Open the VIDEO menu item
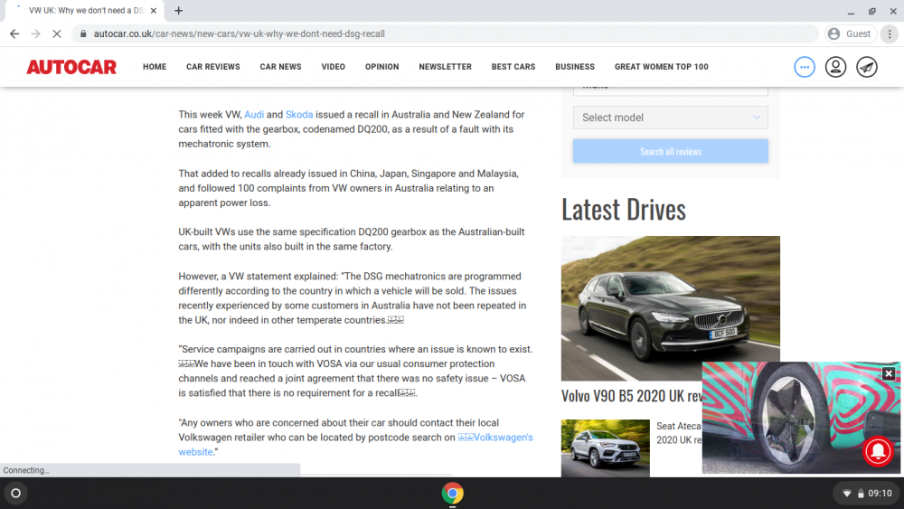The image size is (904, 509). pyautogui.click(x=334, y=67)
